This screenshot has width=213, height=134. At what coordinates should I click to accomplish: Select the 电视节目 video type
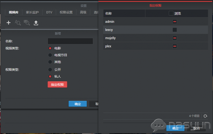(50, 55)
